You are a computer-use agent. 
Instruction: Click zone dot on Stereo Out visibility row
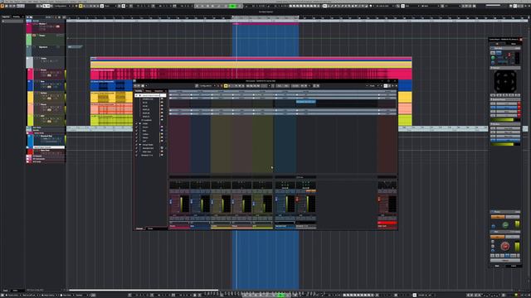(162, 151)
